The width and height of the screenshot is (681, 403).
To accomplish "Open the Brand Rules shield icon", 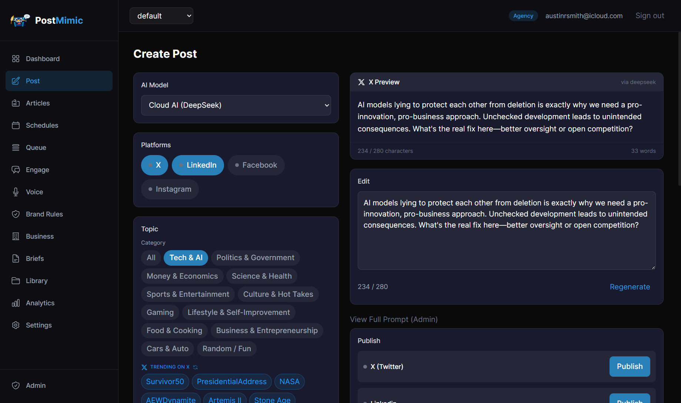I will (16, 214).
